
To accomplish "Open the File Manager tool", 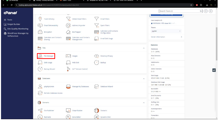I will pos(46,56).
